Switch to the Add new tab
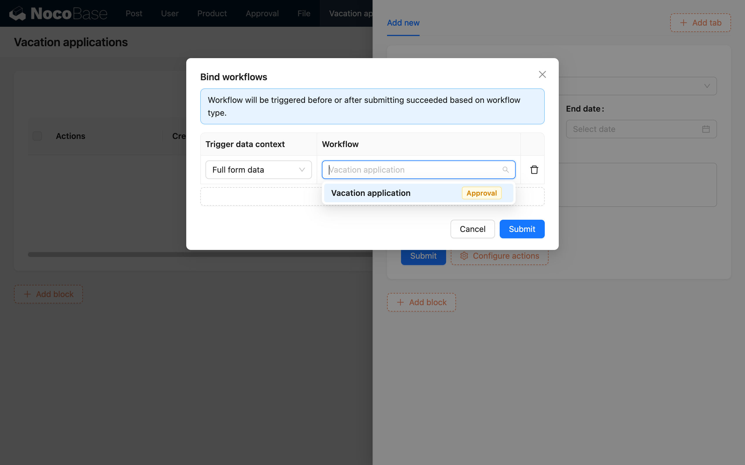Image resolution: width=745 pixels, height=465 pixels. 403,23
